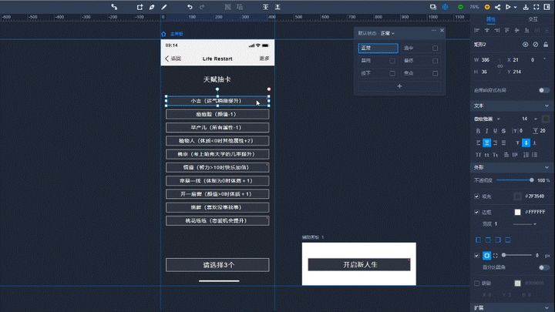Uncheck the corner radius checkbox

tap(477, 256)
